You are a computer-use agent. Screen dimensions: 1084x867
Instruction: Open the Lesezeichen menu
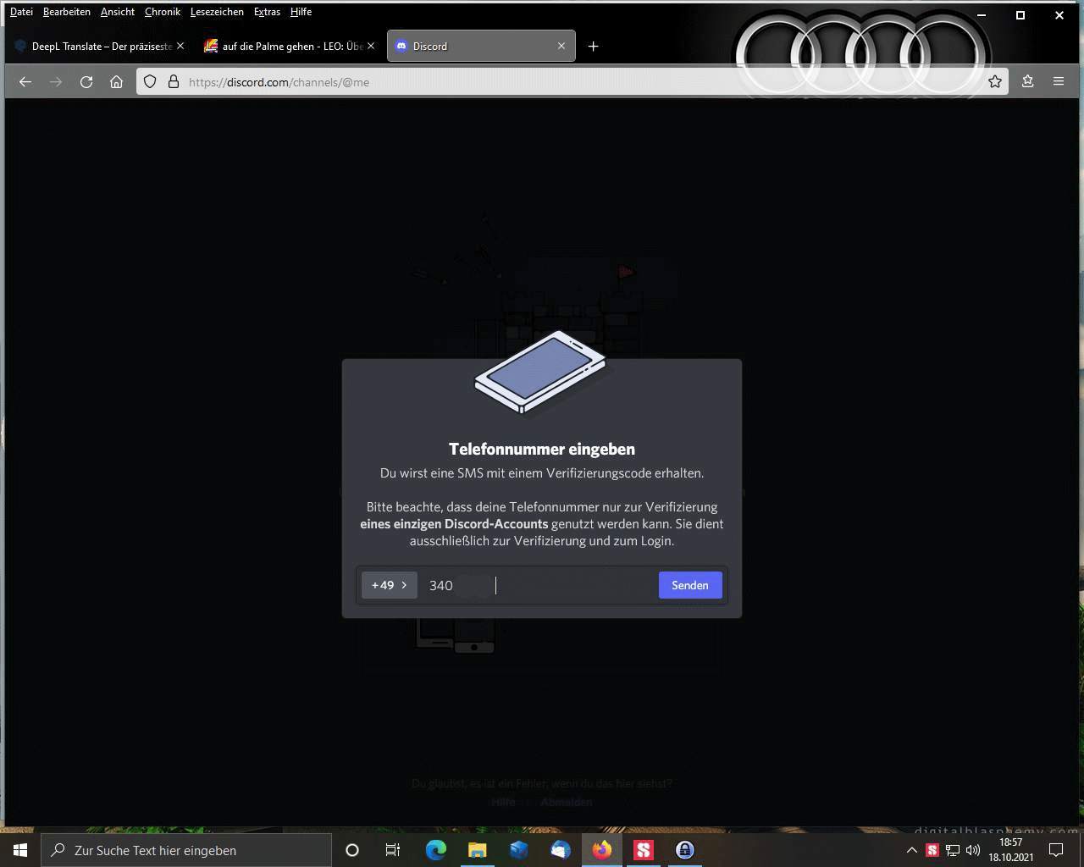tap(217, 12)
